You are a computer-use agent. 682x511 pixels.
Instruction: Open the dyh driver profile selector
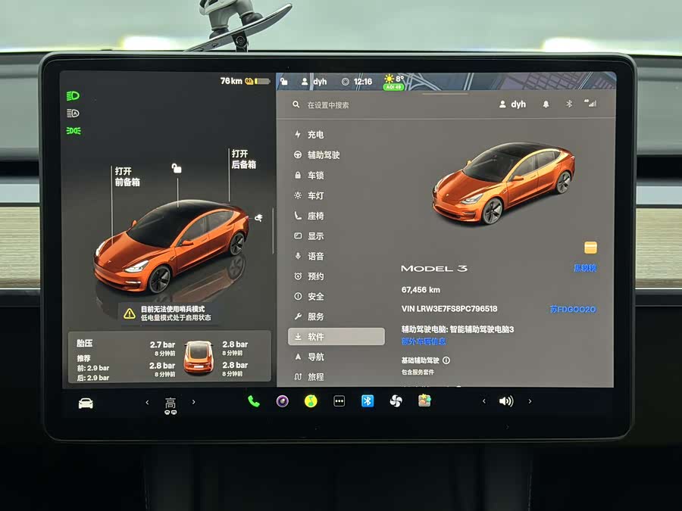513,104
